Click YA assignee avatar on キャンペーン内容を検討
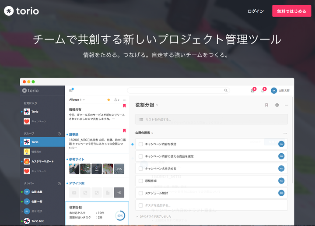The width and height of the screenshot is (315, 226). click(x=281, y=144)
